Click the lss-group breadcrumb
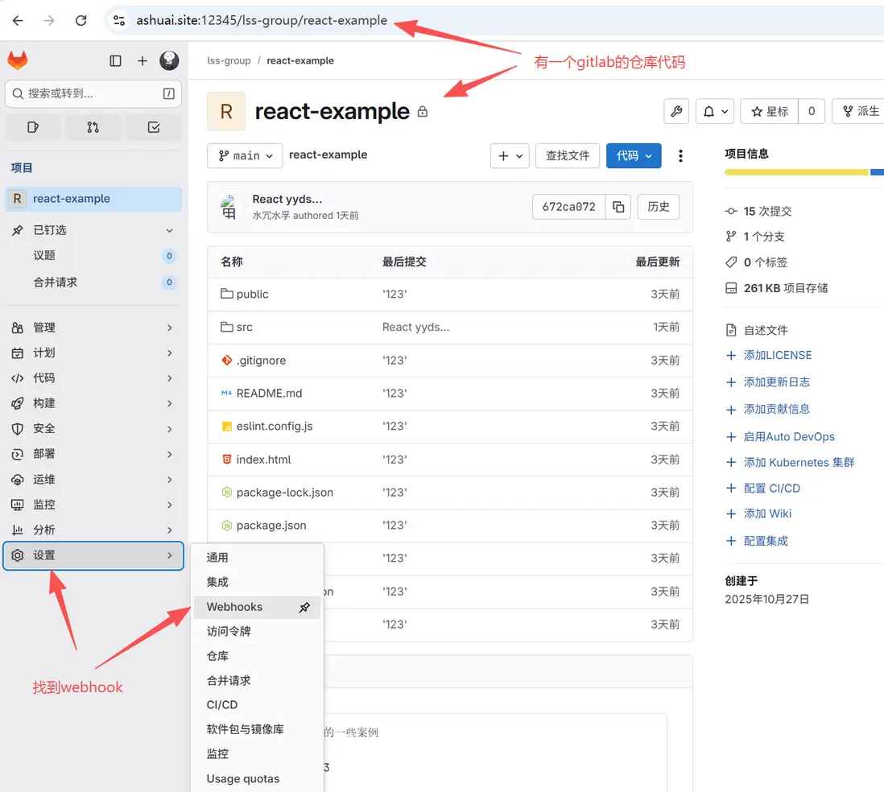Viewport: 884px width, 792px height. tap(229, 60)
